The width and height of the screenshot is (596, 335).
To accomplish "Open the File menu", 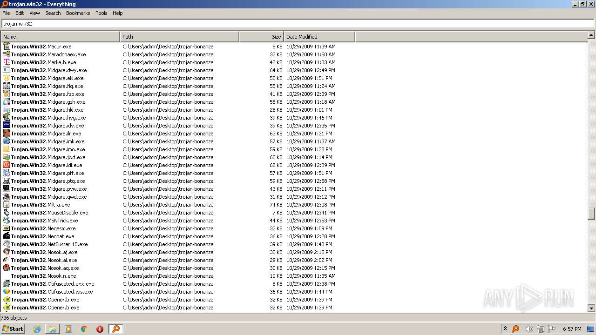I will pyautogui.click(x=6, y=13).
